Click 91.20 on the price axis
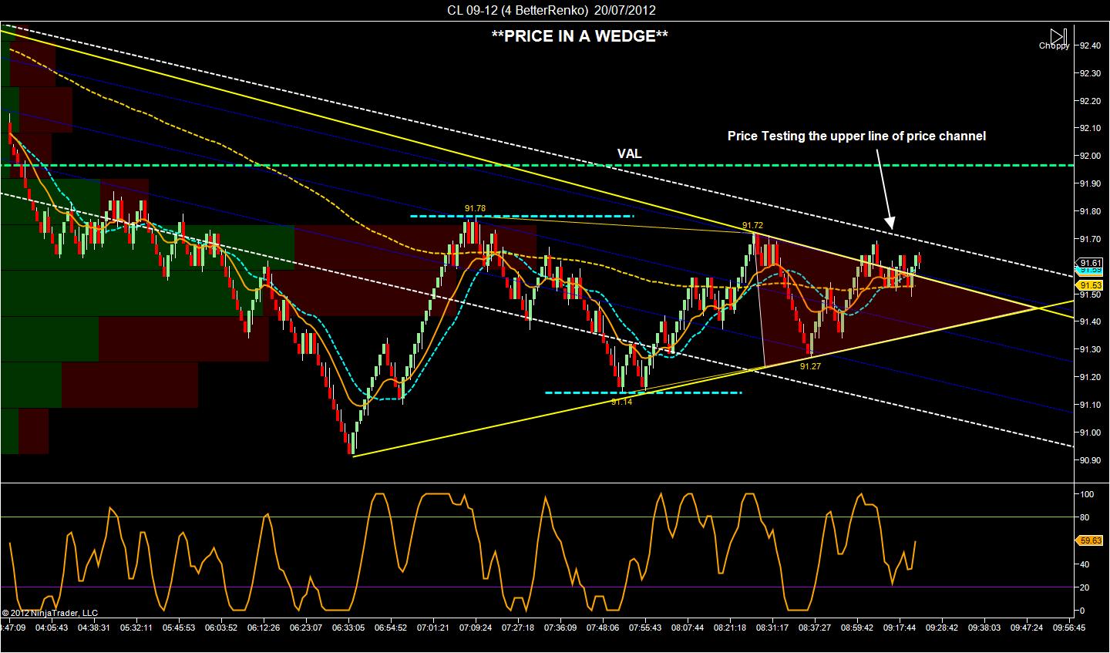 [1090, 377]
